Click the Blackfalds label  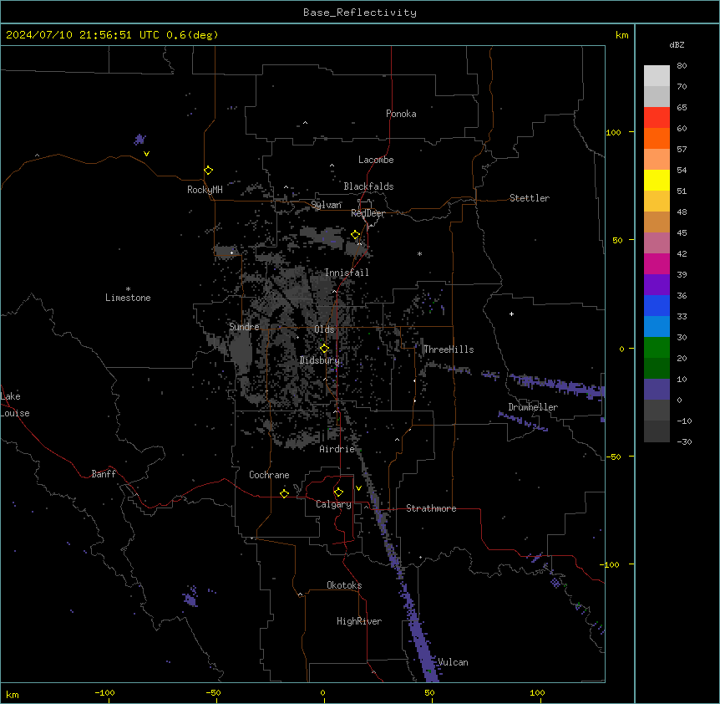[368, 186]
